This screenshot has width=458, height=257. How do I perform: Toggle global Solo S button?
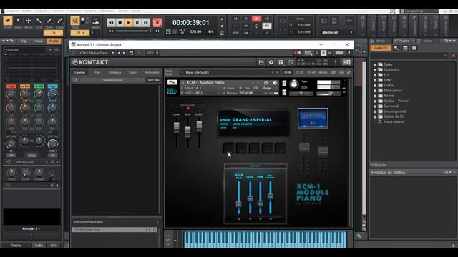click(246, 19)
